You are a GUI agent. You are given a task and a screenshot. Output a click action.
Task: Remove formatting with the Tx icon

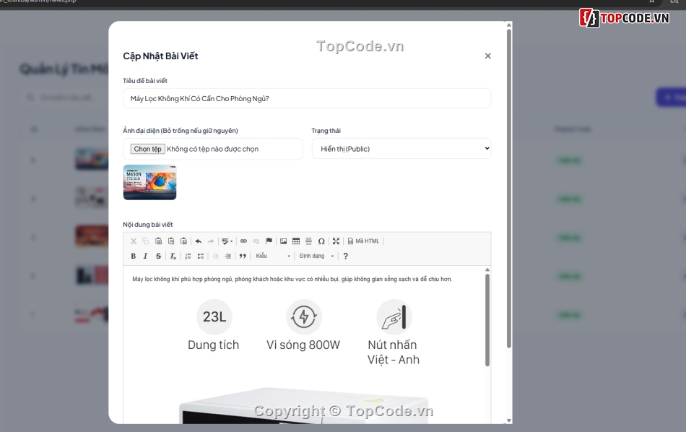(173, 256)
